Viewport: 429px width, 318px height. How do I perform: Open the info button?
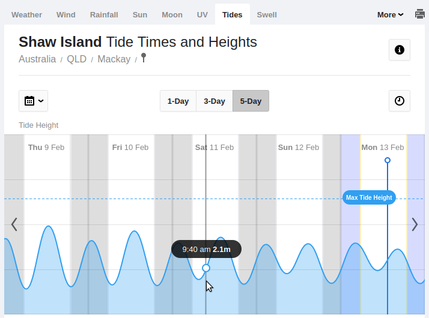pos(400,50)
